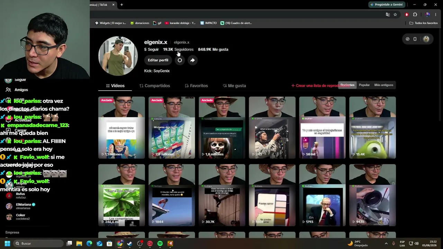Open Spotify from the taskbar

(160, 243)
